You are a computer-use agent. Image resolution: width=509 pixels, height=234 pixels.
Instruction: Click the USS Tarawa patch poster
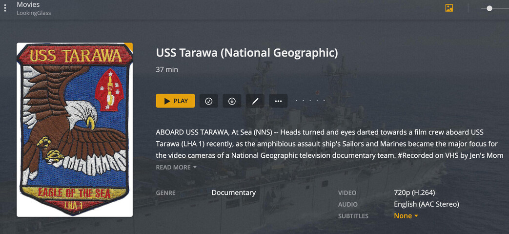[75, 129]
